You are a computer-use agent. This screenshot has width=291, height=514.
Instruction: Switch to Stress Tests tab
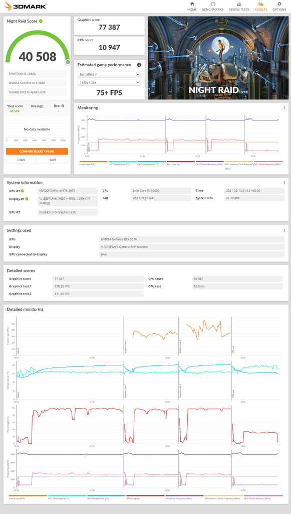click(239, 6)
